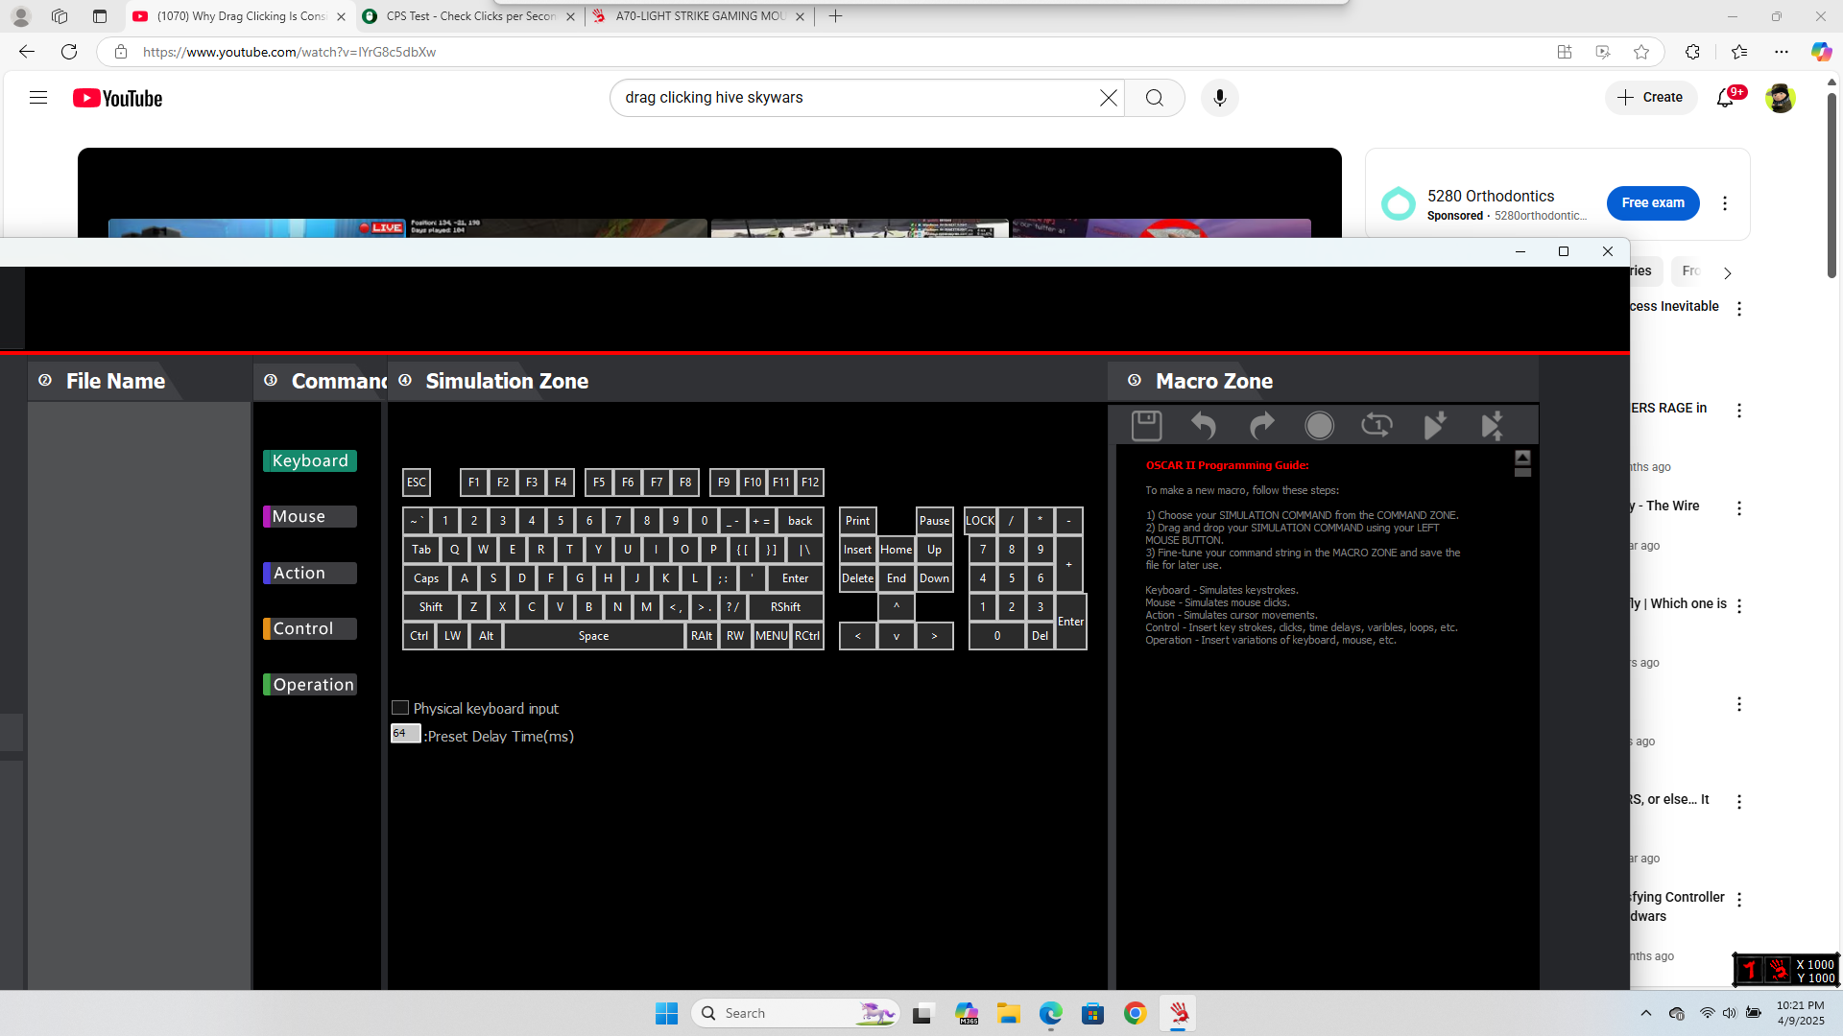Enable Physical keyboard input checkbox

tap(400, 708)
